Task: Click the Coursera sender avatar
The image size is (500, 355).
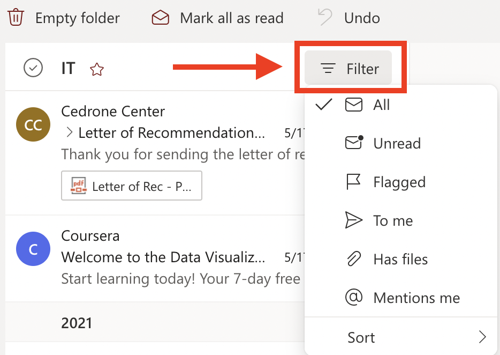Action: point(33,250)
